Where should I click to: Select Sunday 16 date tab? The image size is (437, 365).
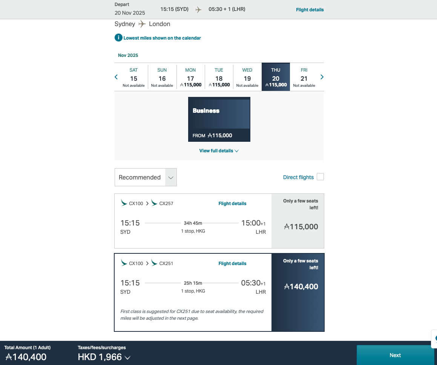pos(162,77)
